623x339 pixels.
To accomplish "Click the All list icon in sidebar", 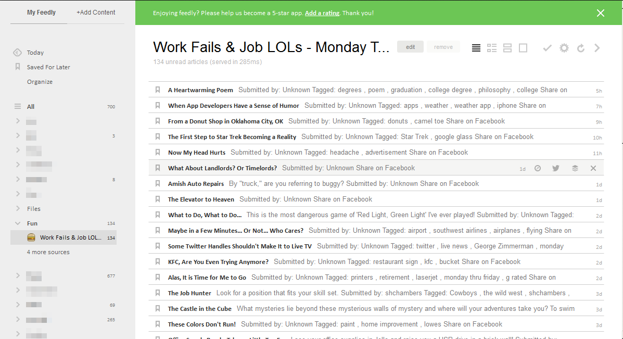I will pyautogui.click(x=18, y=106).
